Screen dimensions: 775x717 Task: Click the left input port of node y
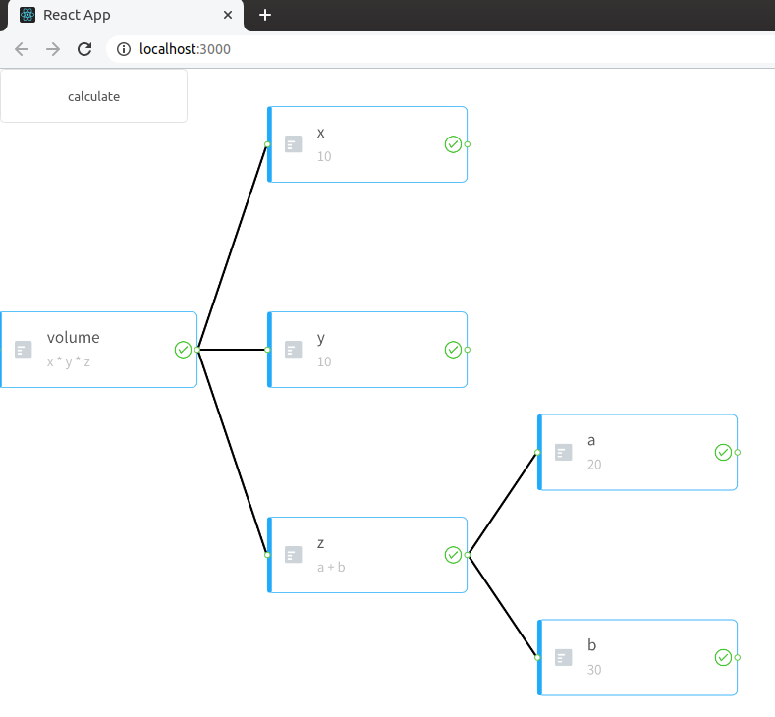coord(267,350)
